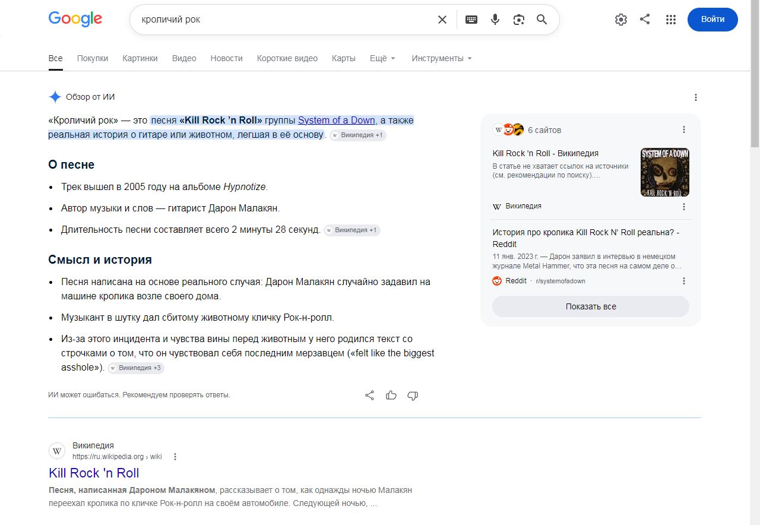Open options for the Reddit source card

pyautogui.click(x=684, y=281)
